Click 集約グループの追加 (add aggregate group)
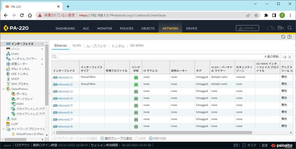Screen dimensions: 296x149 (116, 138)
